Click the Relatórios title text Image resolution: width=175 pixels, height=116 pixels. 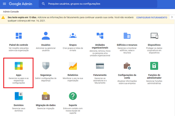[73, 75]
